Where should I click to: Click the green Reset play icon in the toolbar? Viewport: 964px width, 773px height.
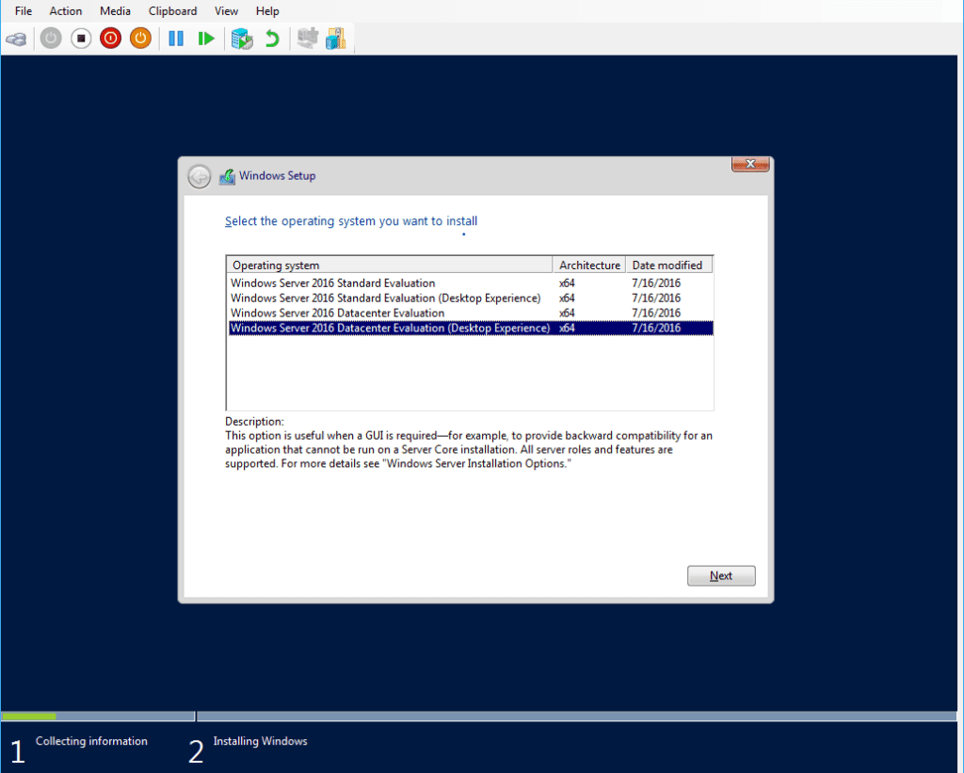point(206,39)
